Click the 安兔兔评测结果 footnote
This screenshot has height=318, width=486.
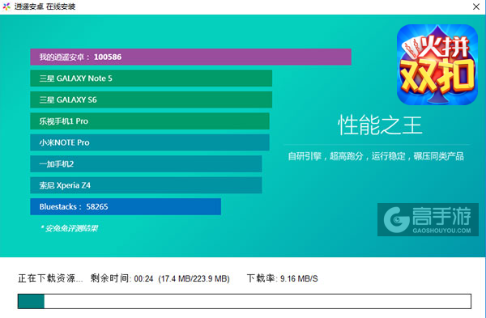(x=69, y=228)
